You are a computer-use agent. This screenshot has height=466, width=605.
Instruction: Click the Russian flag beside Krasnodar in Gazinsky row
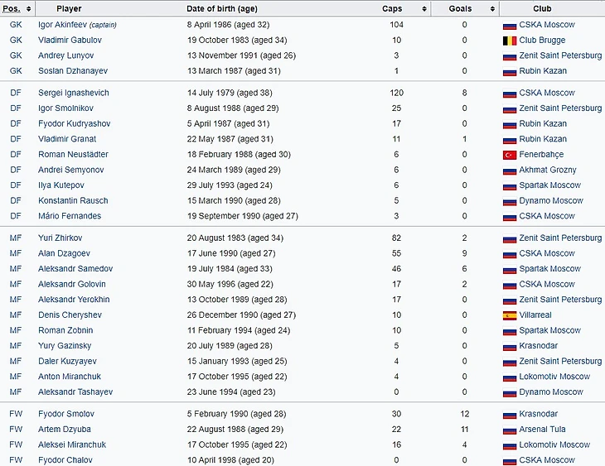point(510,346)
